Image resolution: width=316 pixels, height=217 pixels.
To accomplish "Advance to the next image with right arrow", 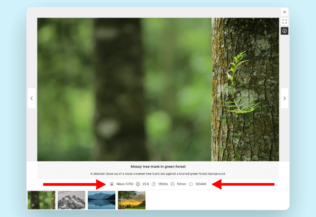I will [284, 98].
